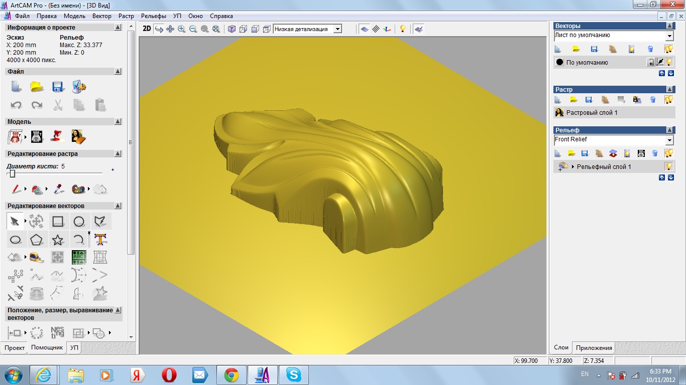
Task: Collapse the Редактирование векторов section
Action: tap(118, 206)
